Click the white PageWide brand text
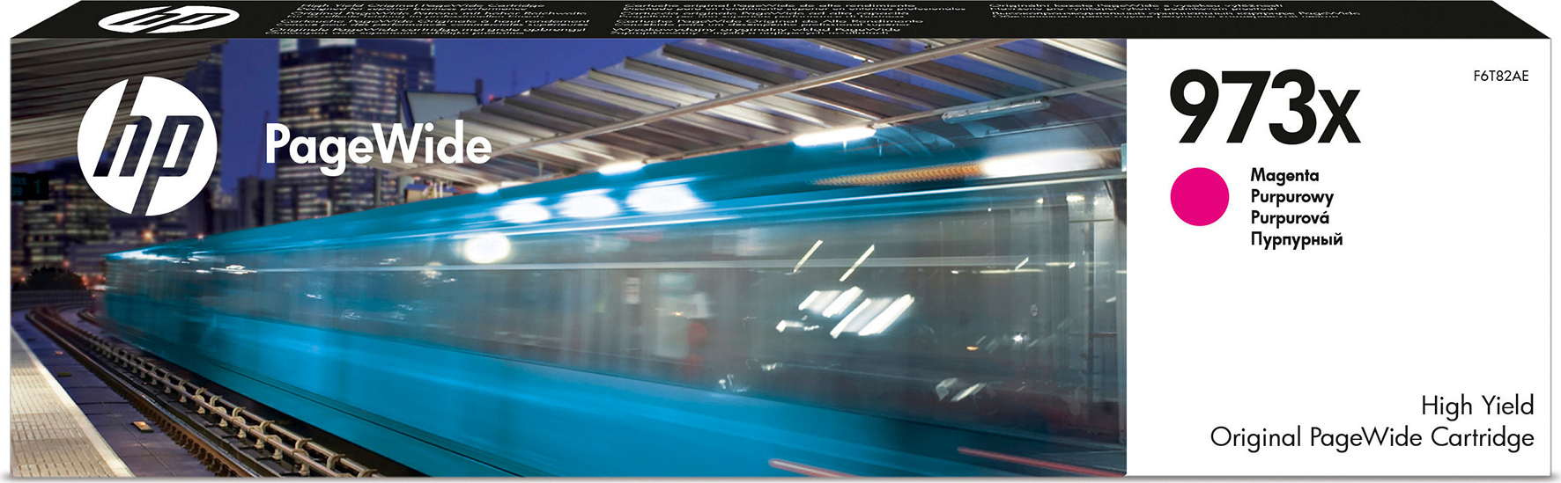The width and height of the screenshot is (1561, 483). click(x=378, y=145)
